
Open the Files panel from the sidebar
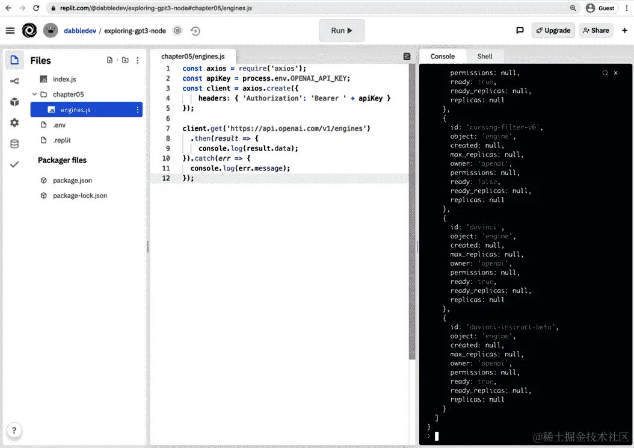pos(14,60)
